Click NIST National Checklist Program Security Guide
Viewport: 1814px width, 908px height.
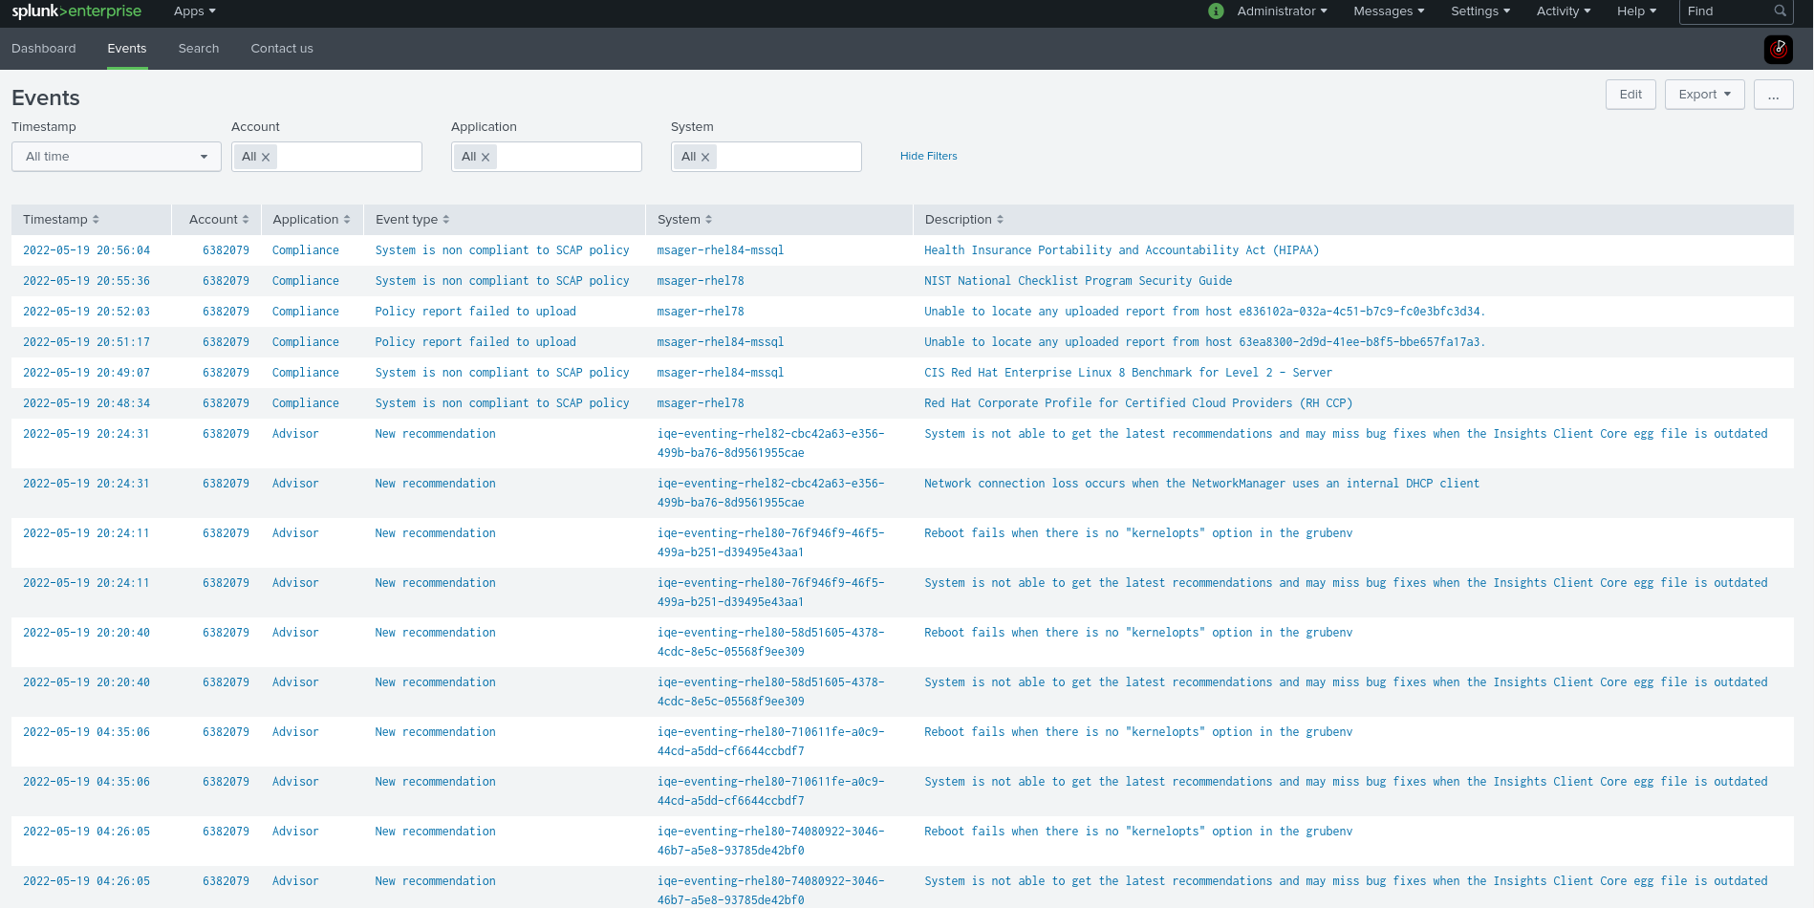click(1078, 281)
